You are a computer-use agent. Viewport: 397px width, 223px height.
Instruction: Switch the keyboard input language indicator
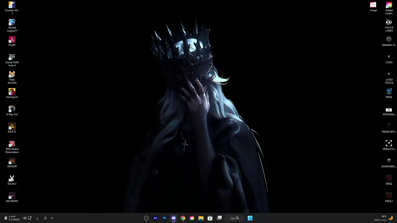click(x=38, y=218)
